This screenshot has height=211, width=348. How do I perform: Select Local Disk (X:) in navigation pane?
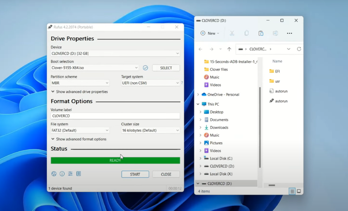click(221, 174)
